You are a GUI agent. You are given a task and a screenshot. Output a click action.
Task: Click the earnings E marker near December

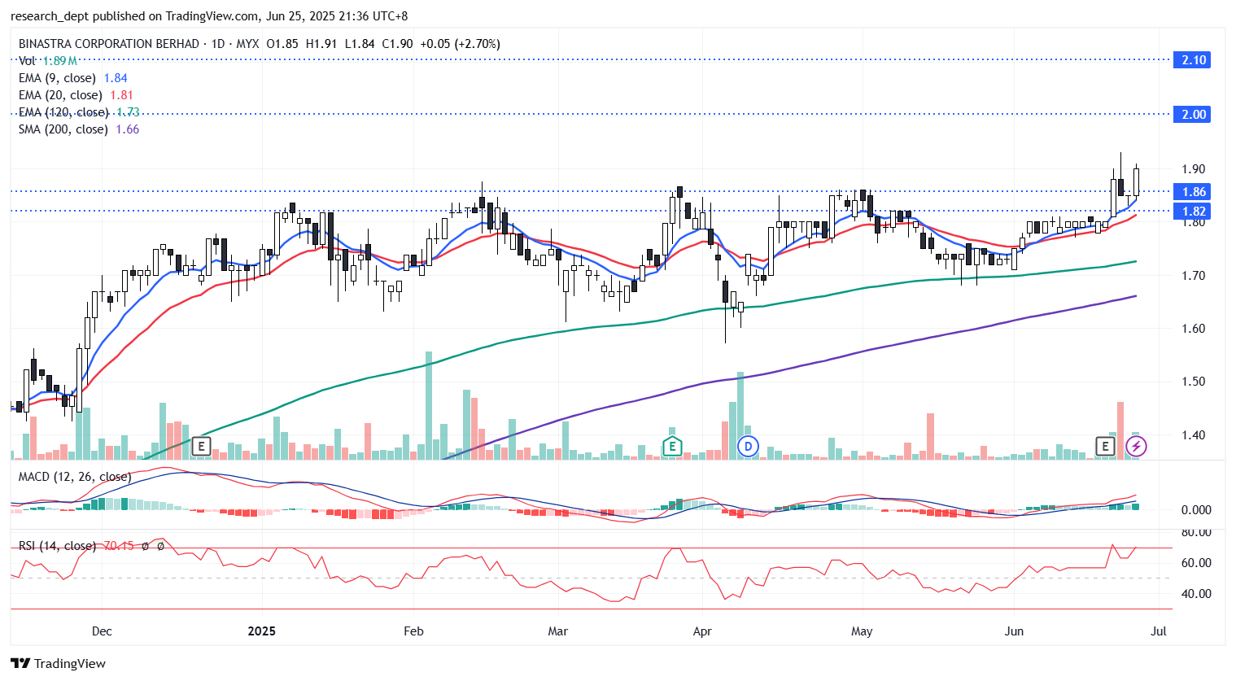[201, 446]
